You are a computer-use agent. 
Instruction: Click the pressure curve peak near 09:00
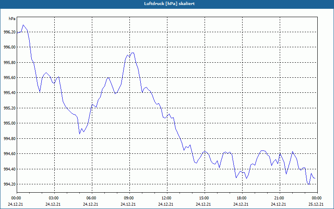[133, 53]
